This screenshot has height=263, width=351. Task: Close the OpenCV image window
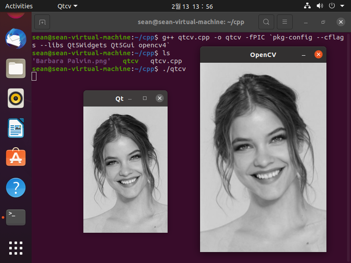pyautogui.click(x=319, y=54)
